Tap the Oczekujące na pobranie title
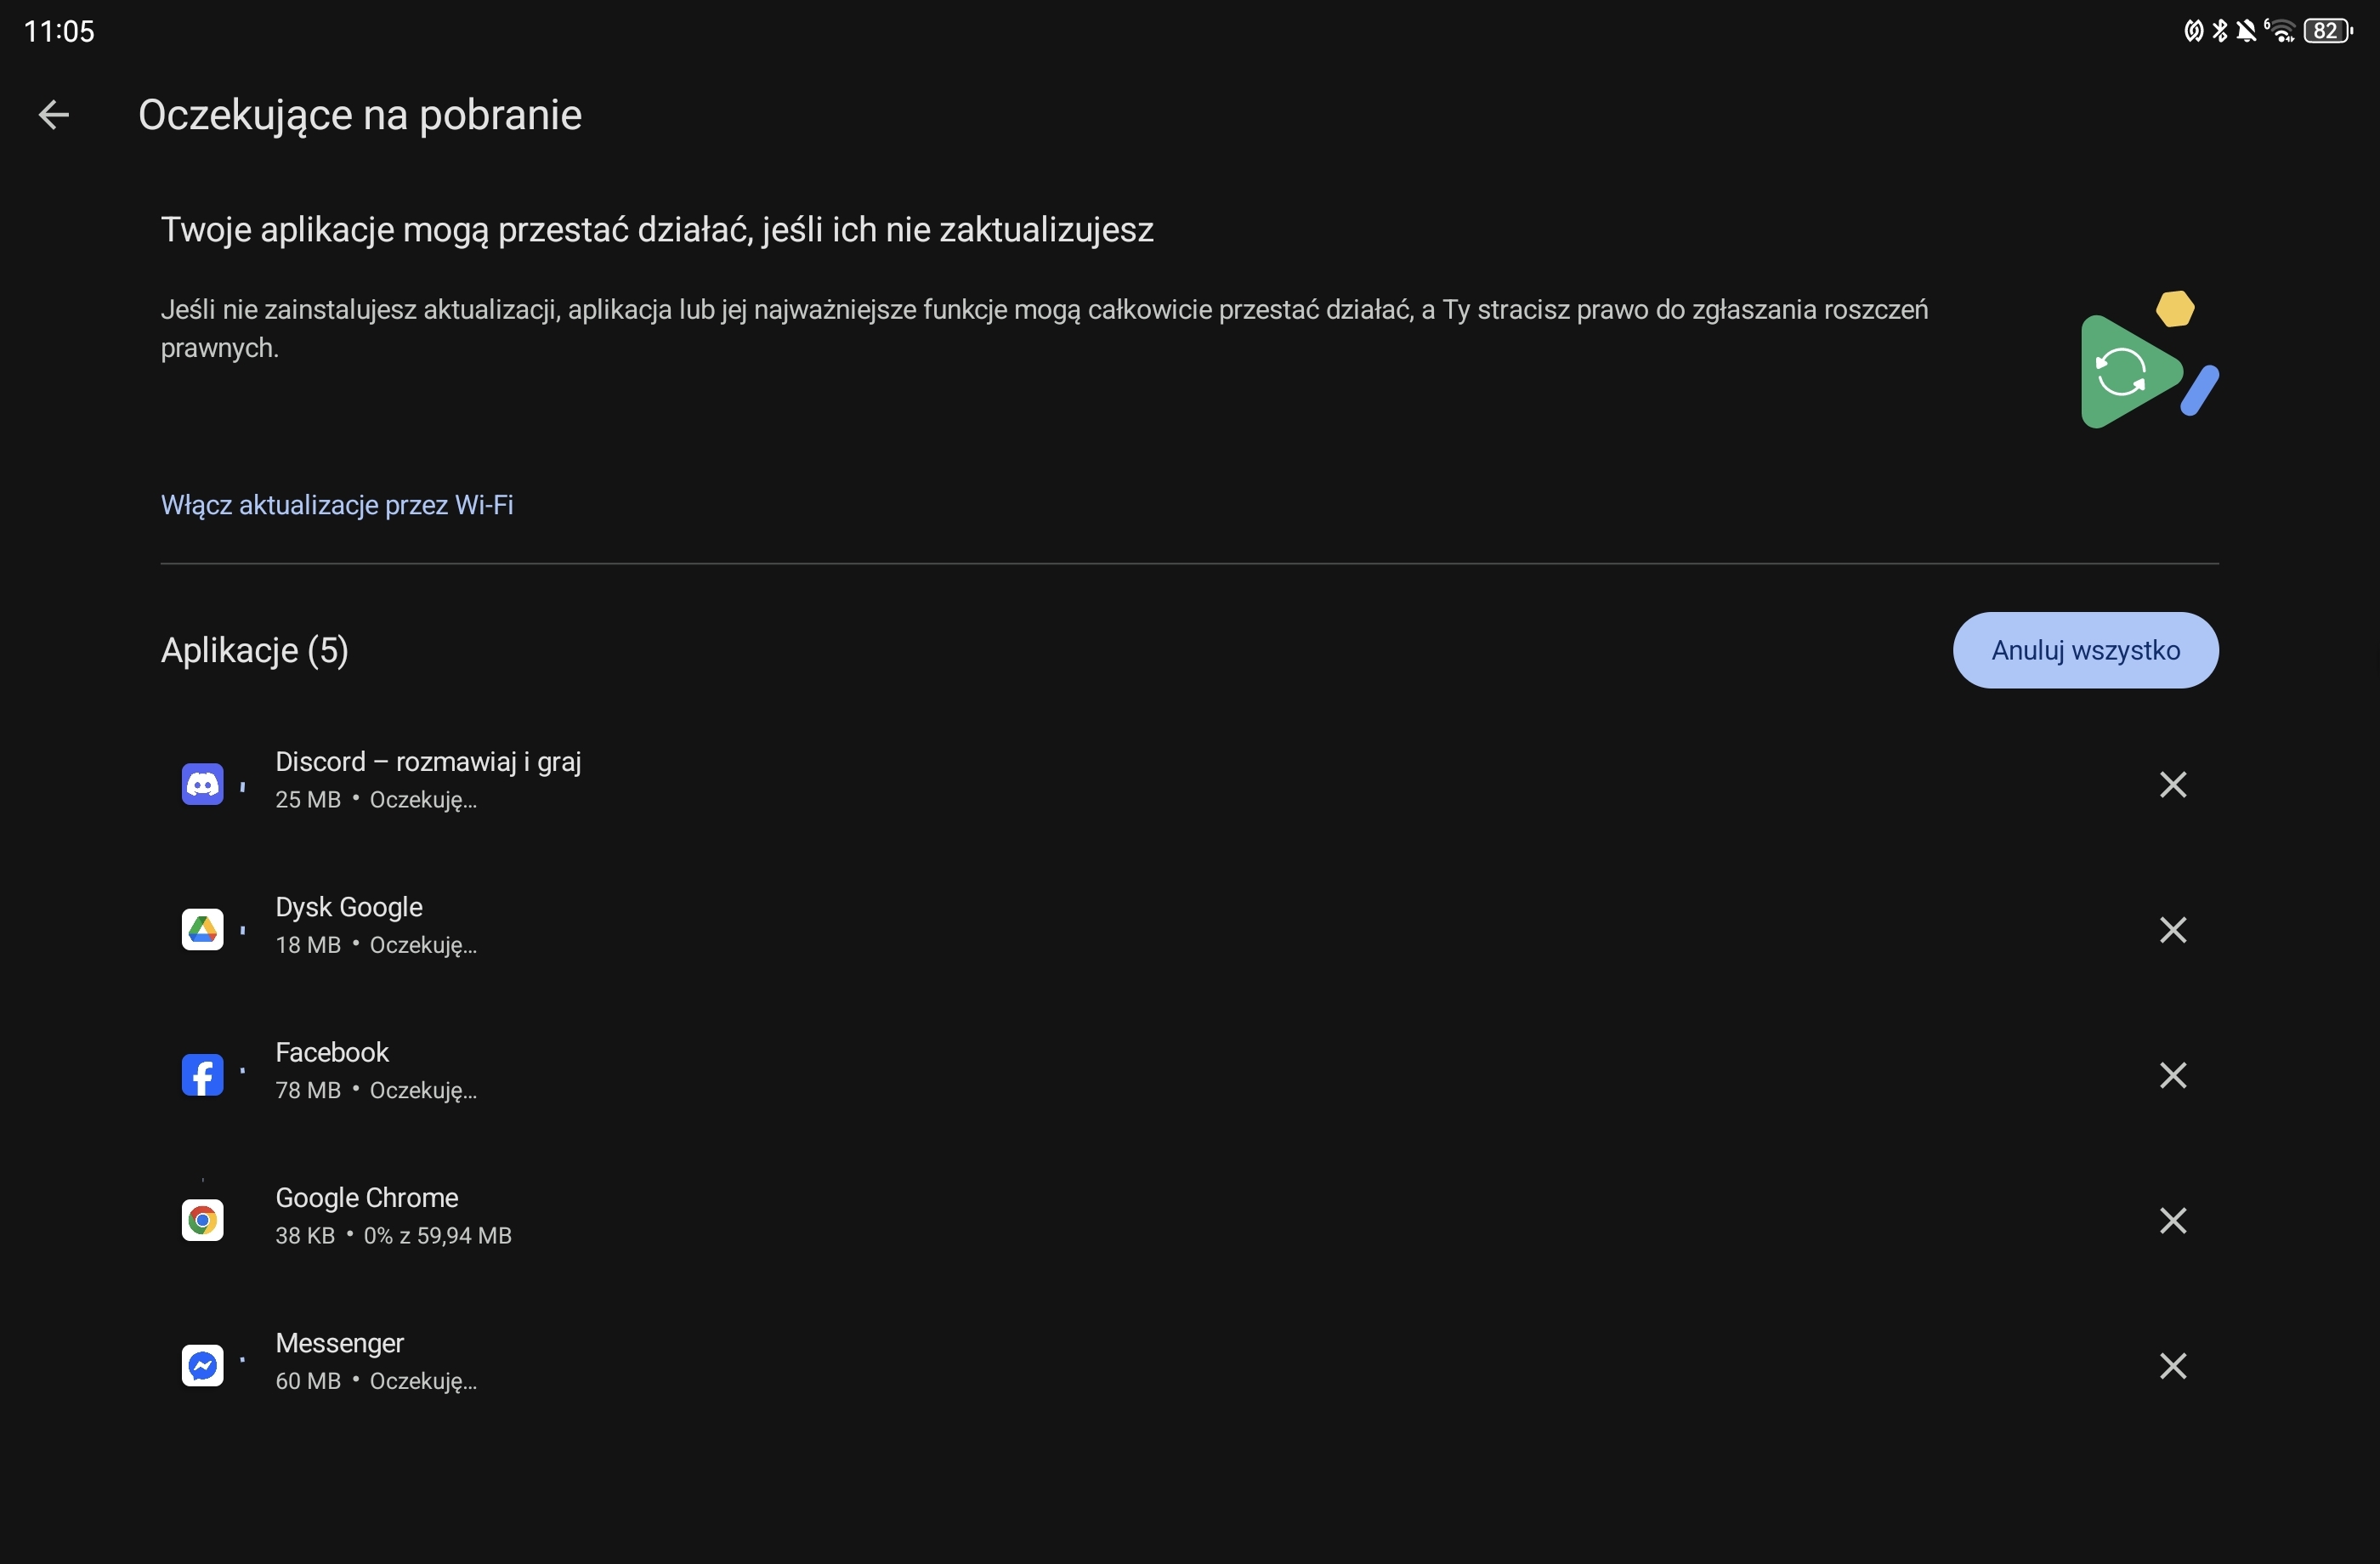The height and width of the screenshot is (1564, 2380). pyautogui.click(x=360, y=115)
